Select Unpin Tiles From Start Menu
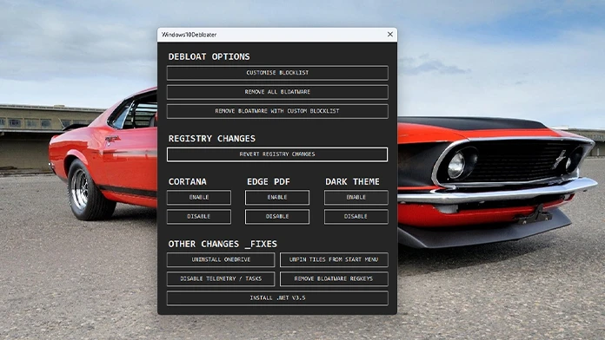The width and height of the screenshot is (605, 340). (334, 259)
